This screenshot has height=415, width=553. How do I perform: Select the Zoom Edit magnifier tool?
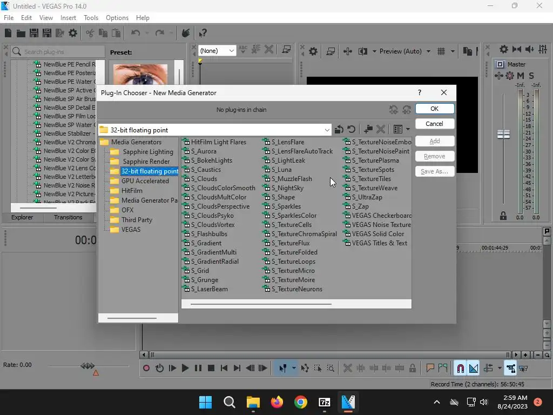tap(331, 368)
